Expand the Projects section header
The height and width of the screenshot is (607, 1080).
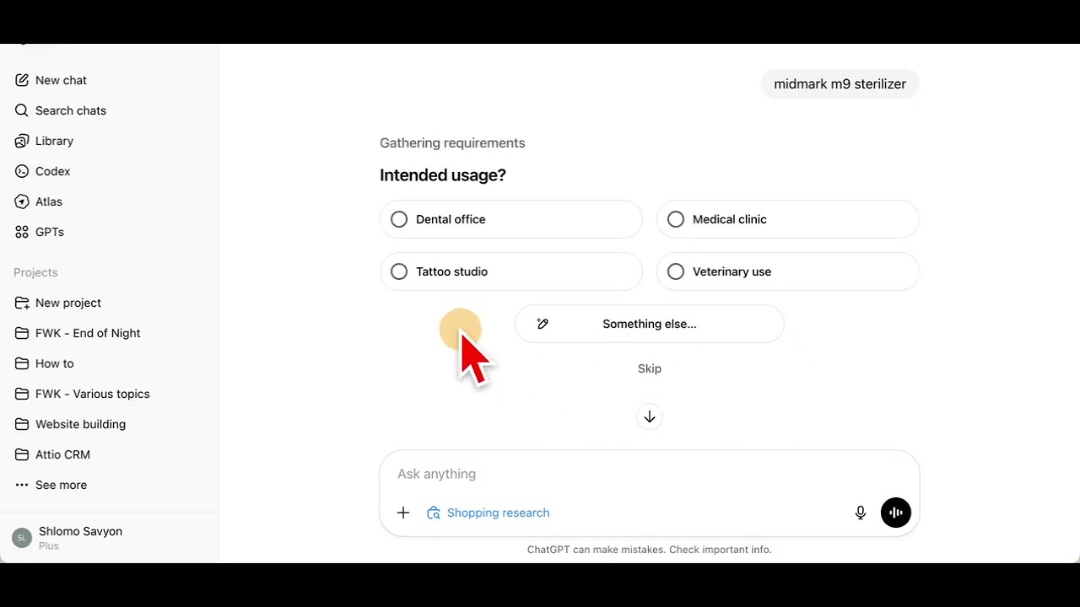tap(35, 272)
